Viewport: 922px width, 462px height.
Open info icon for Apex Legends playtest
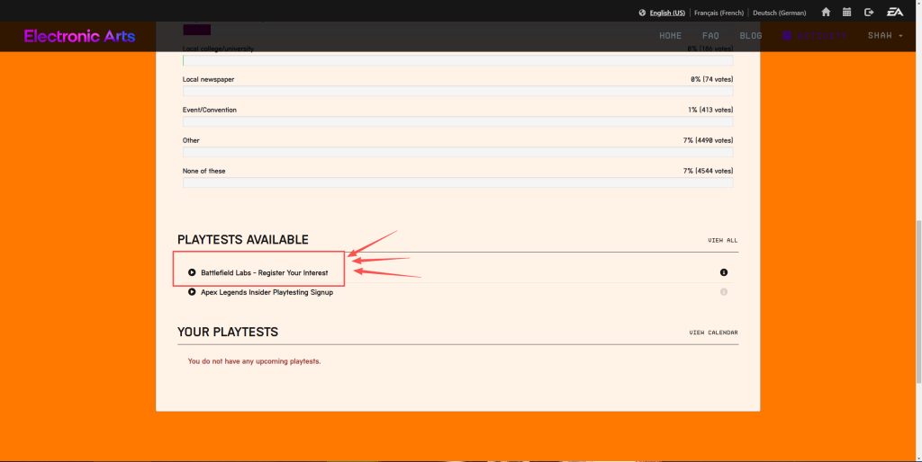click(x=724, y=292)
